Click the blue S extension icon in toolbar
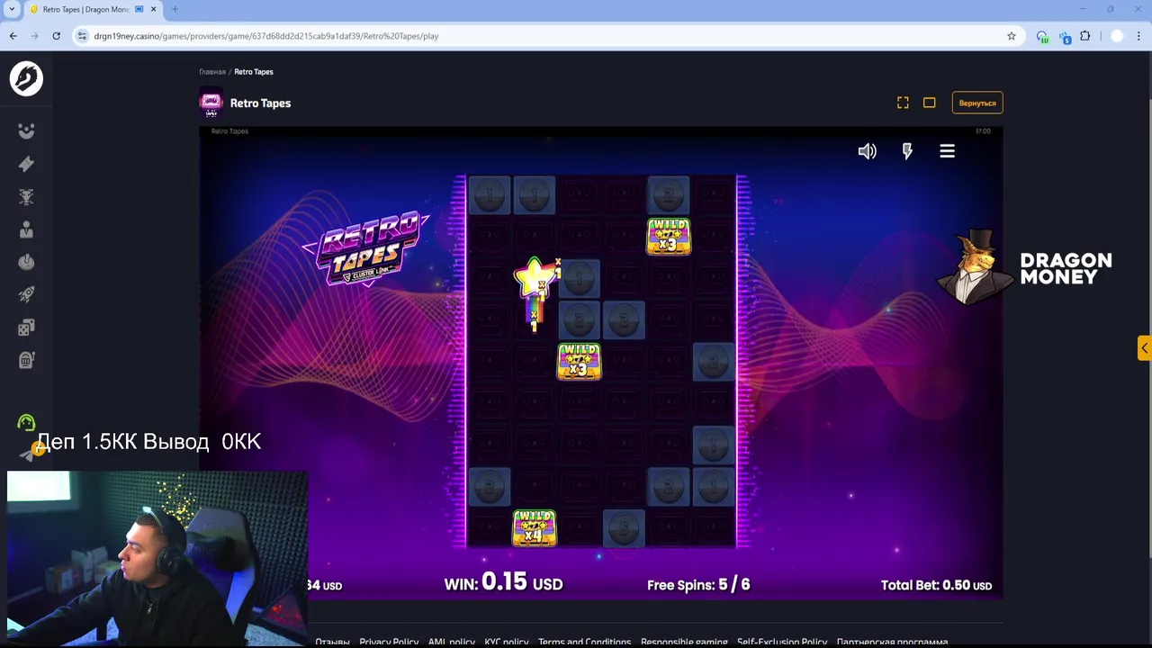The height and width of the screenshot is (648, 1152). [x=1065, y=37]
